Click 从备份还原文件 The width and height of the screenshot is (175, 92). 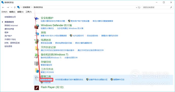click(x=71, y=58)
